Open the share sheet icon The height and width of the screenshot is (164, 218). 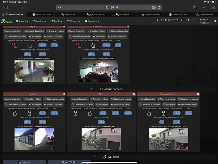point(195,8)
